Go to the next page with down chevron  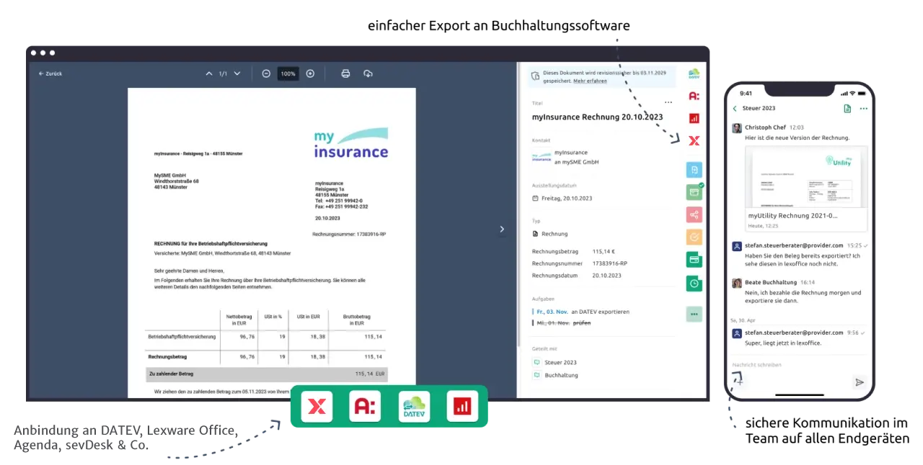click(x=237, y=73)
